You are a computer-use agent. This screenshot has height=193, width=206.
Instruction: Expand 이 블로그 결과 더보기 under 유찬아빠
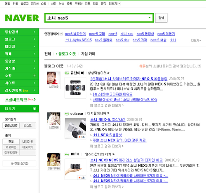tap(107, 105)
